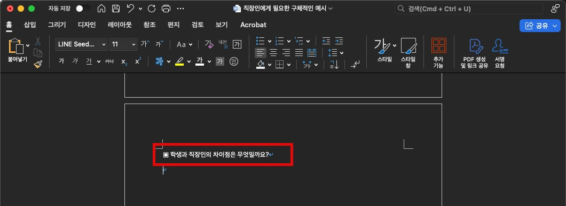566x206 pixels.
Task: Select the Format Painter brush icon
Action: [38, 64]
